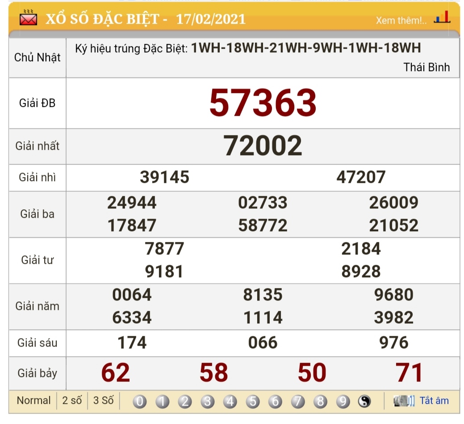Click third prize number 02733
464x424 pixels.
tap(263, 203)
